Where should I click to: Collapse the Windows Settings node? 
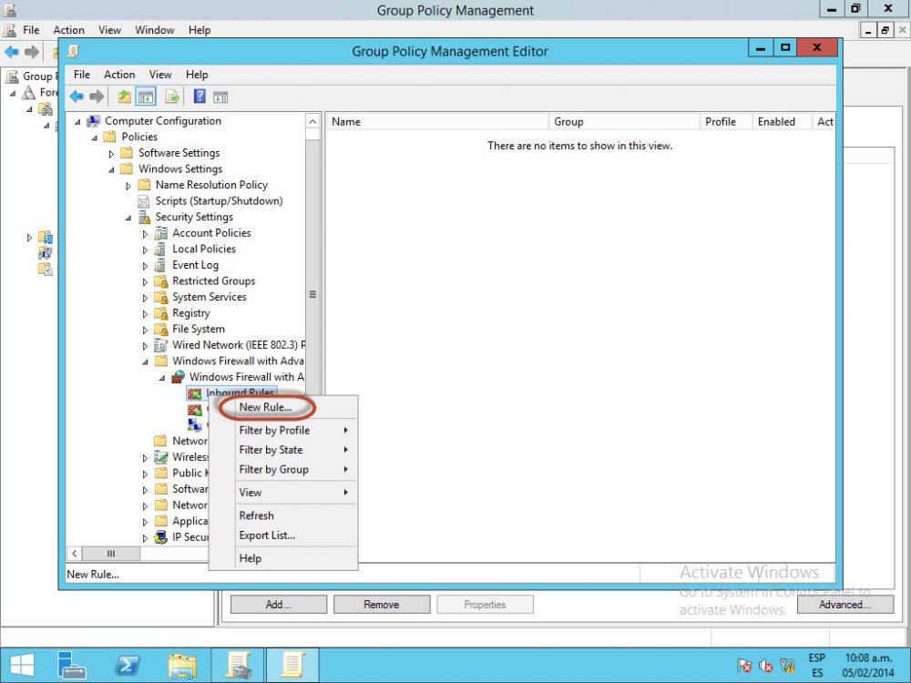coord(111,169)
